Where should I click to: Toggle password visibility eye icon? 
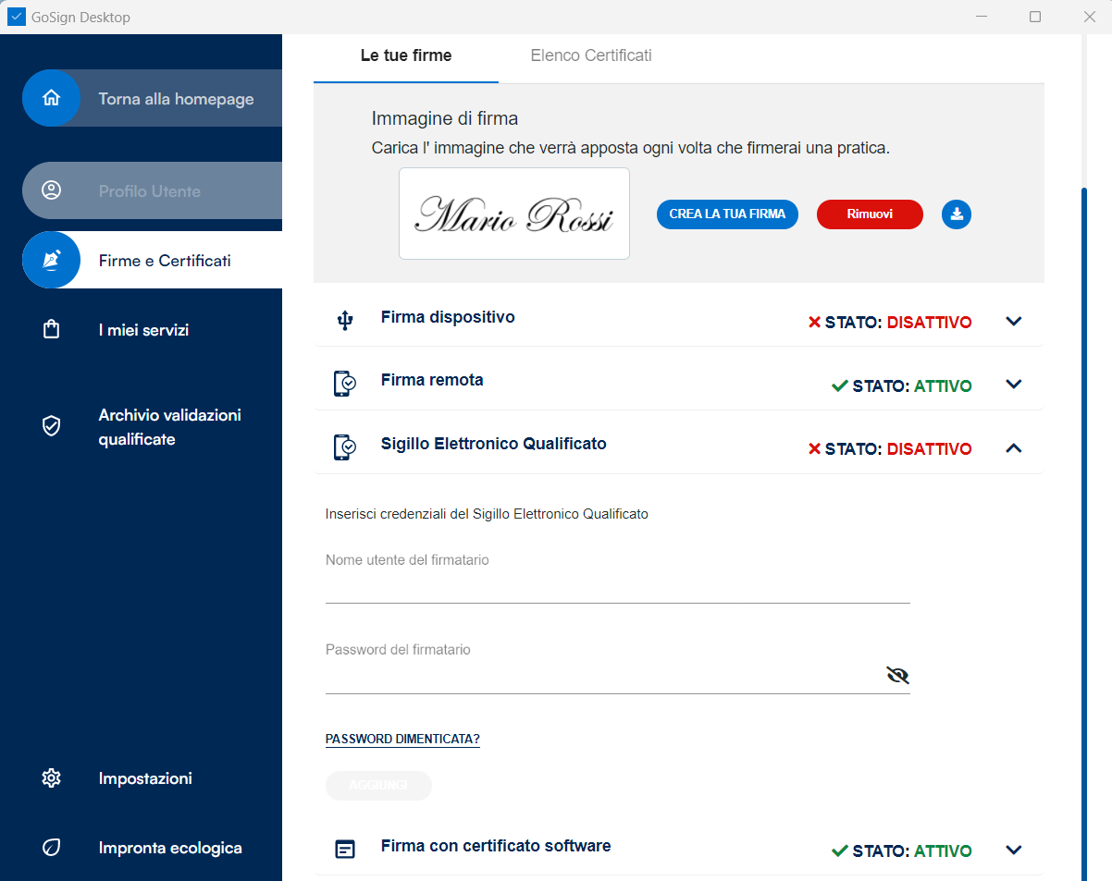tap(896, 675)
